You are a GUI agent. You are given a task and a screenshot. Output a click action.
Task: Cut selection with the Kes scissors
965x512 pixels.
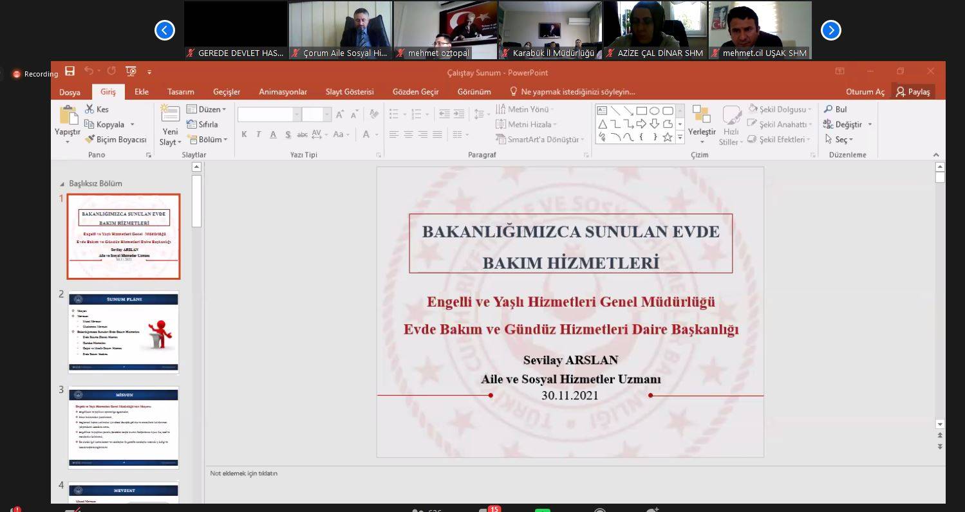tap(97, 109)
